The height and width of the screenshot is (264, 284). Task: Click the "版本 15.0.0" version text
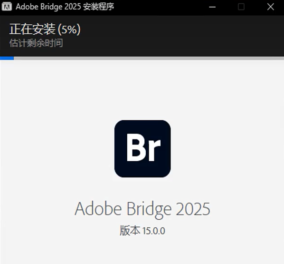(142, 231)
